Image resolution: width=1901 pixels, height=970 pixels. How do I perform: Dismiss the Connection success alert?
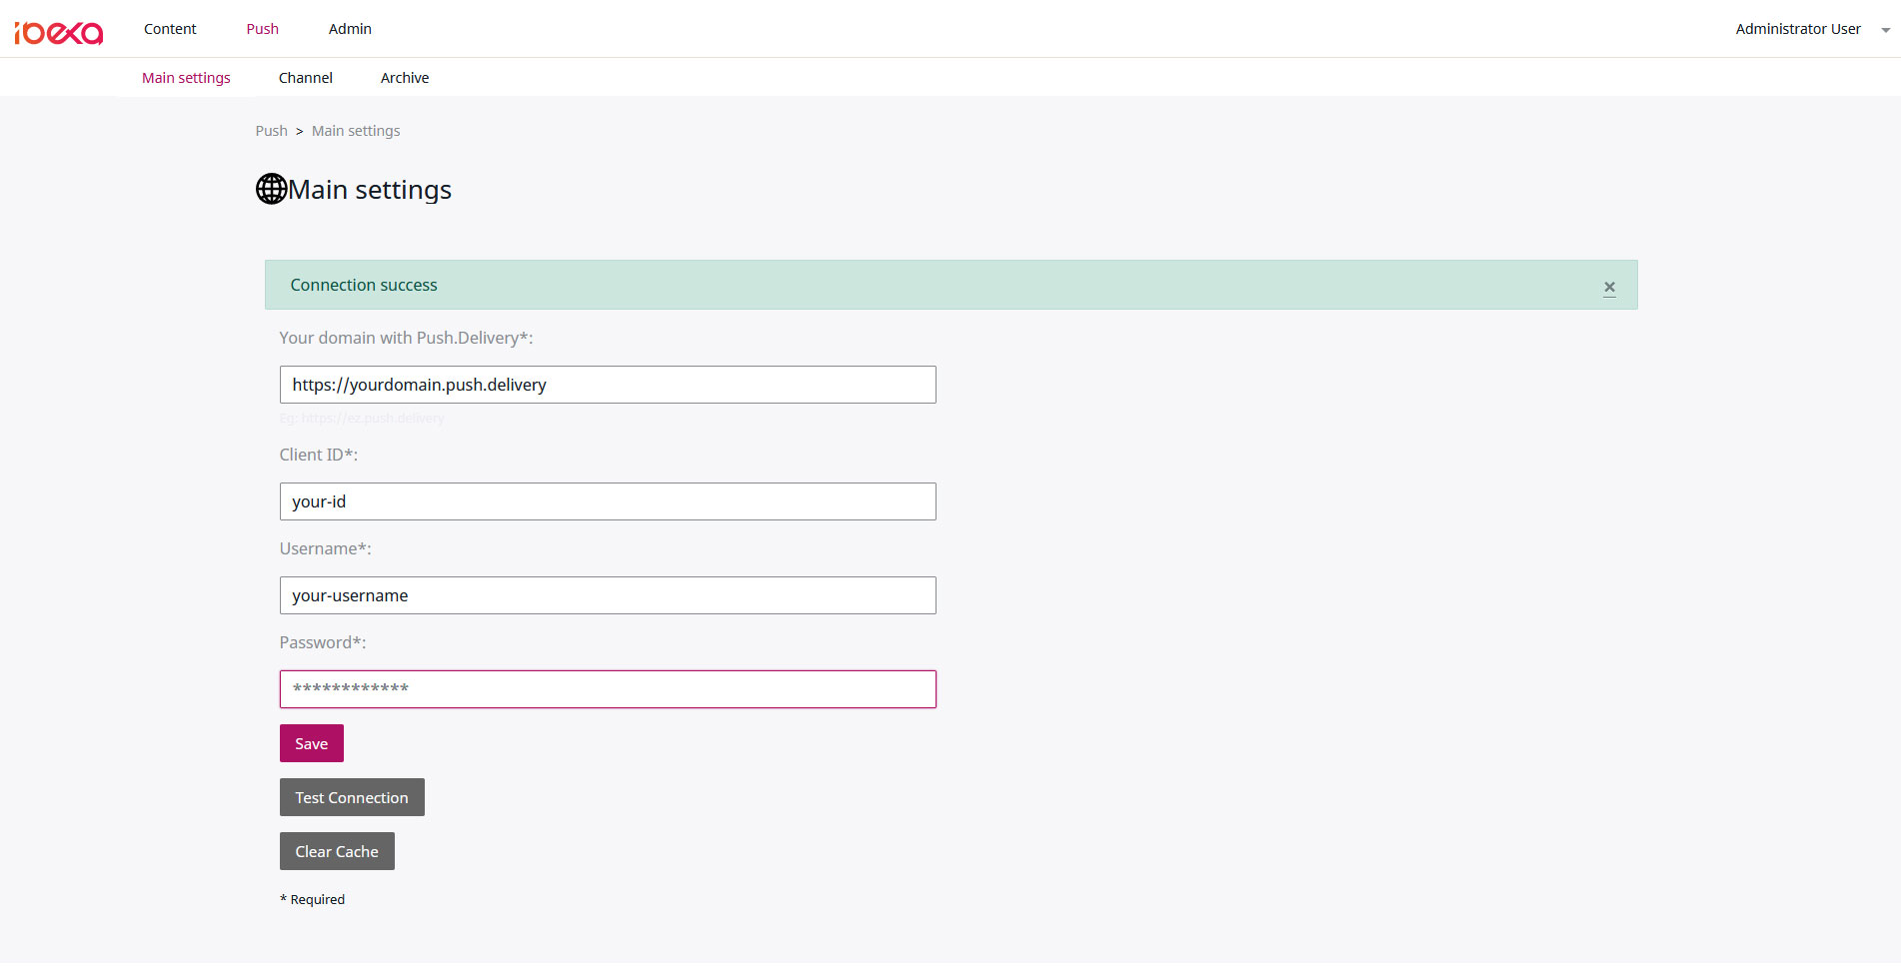click(1609, 288)
